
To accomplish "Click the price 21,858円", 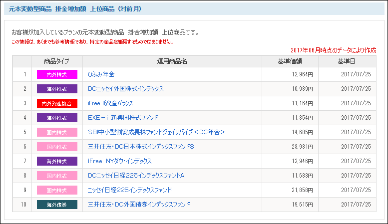I will tap(303, 190).
